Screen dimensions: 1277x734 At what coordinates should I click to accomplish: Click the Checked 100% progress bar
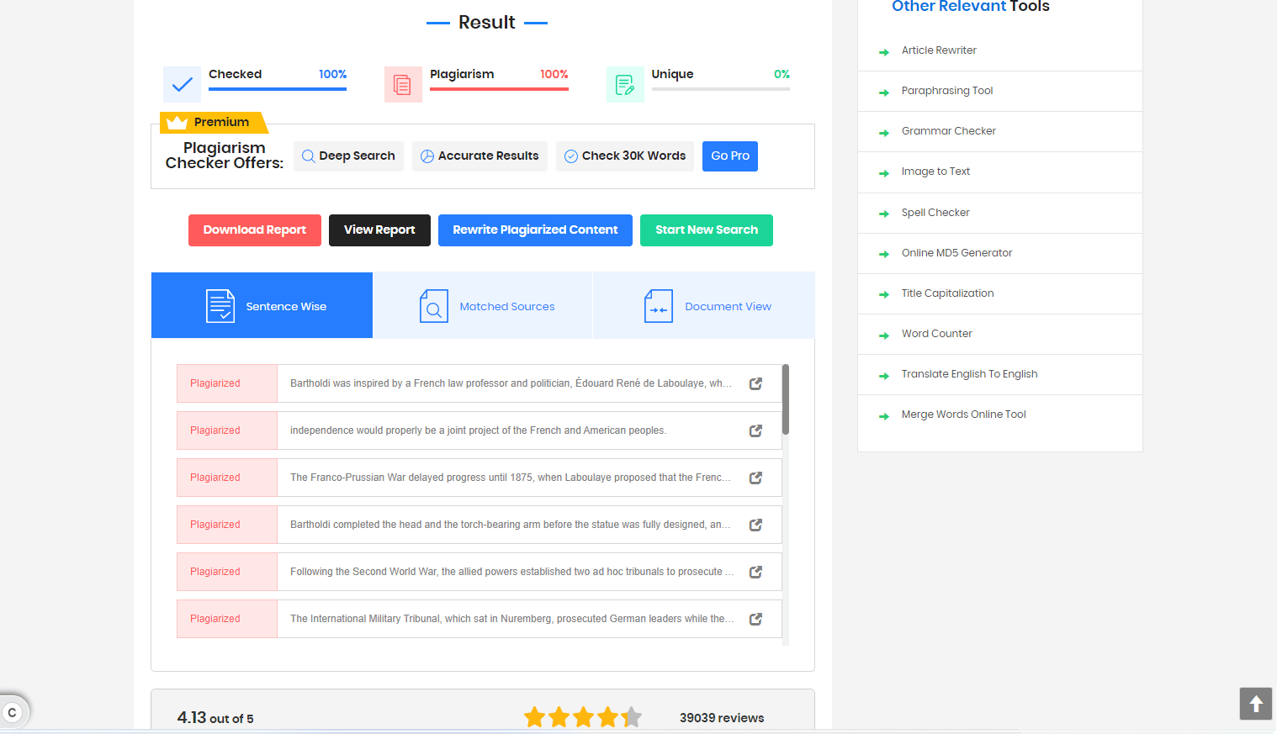(x=278, y=89)
